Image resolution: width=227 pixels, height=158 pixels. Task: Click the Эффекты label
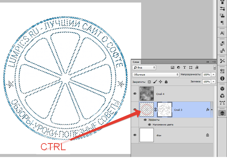point(154,120)
